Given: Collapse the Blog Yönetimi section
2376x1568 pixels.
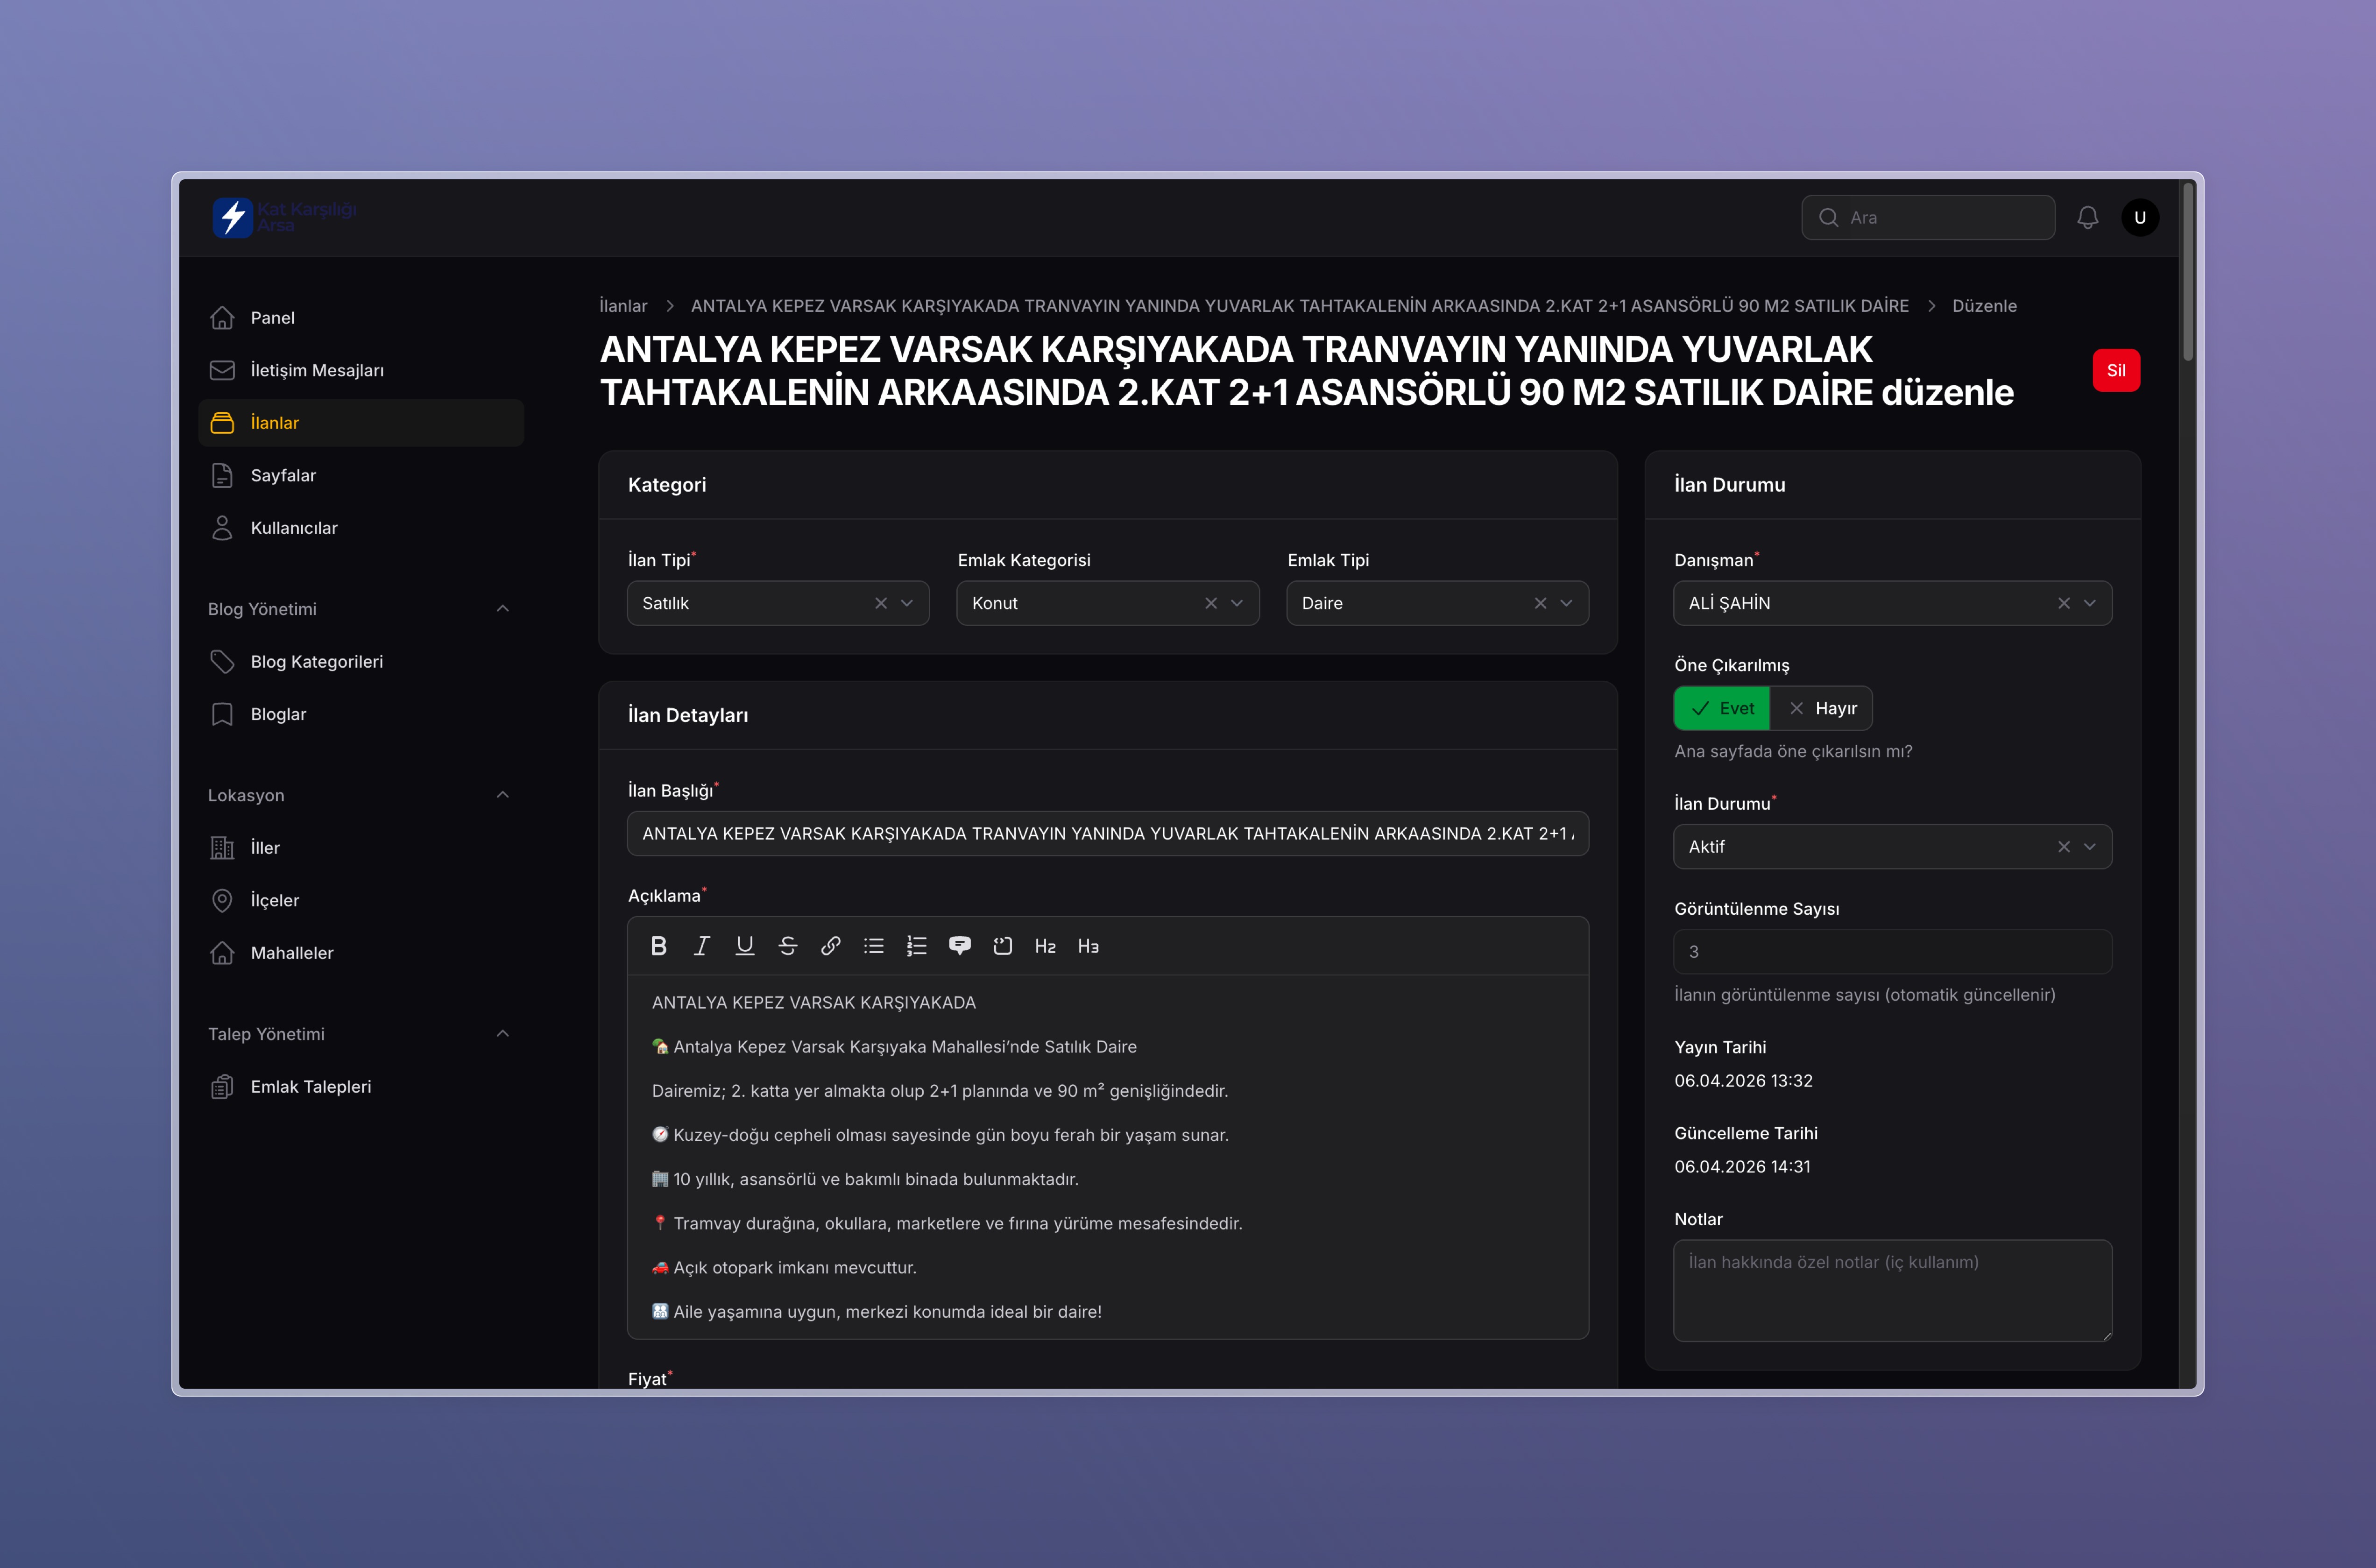Looking at the screenshot, I should click(503, 609).
